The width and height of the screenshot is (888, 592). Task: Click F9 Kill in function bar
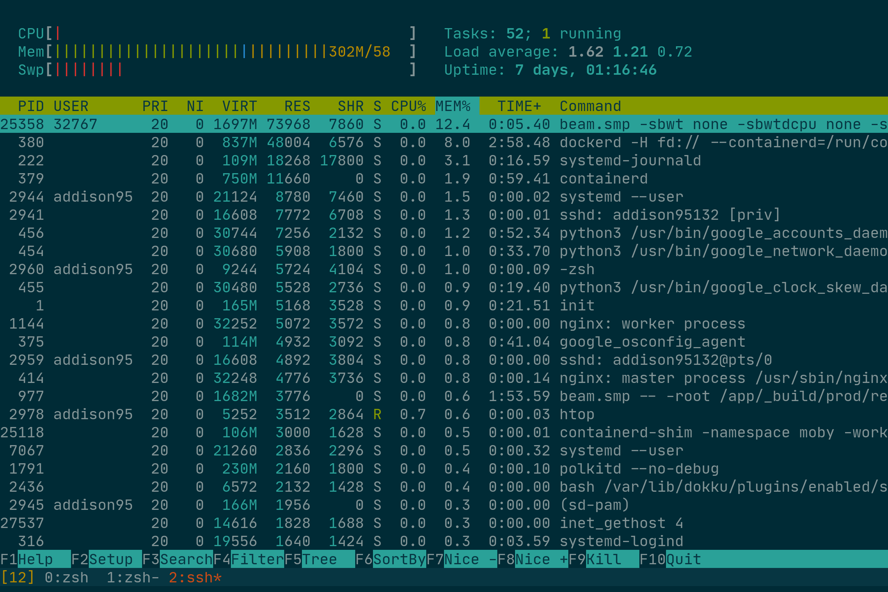point(604,559)
